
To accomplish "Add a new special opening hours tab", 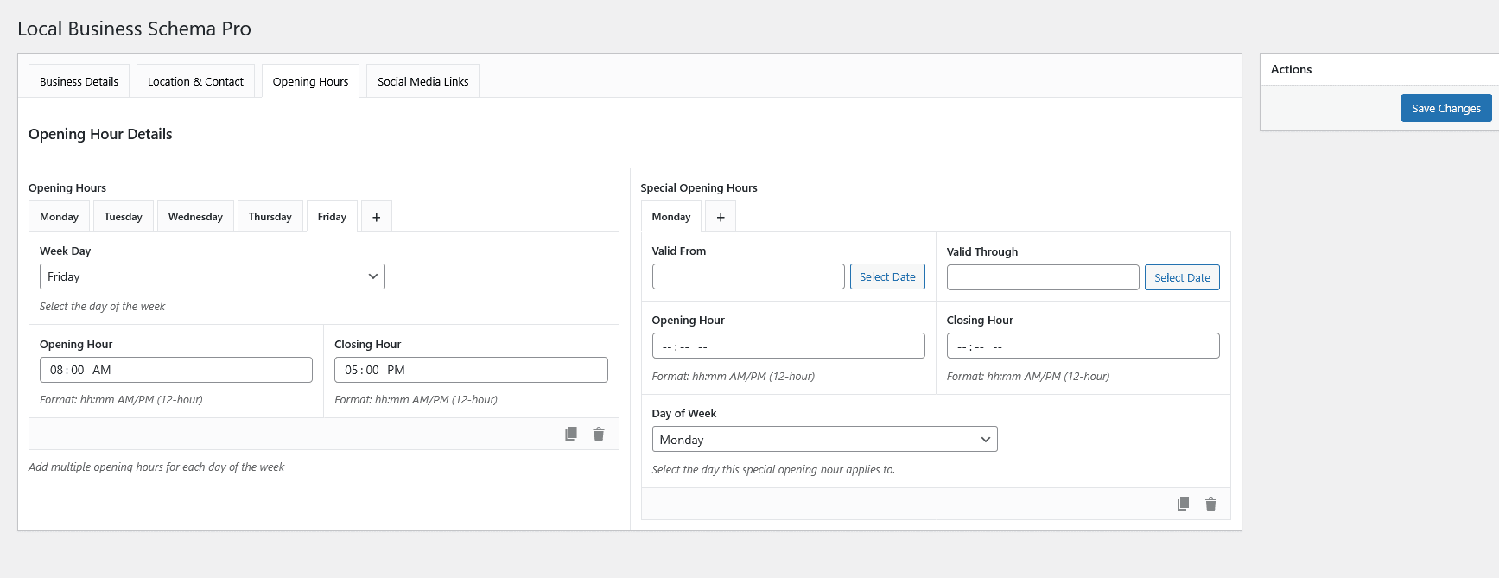I will 721,217.
